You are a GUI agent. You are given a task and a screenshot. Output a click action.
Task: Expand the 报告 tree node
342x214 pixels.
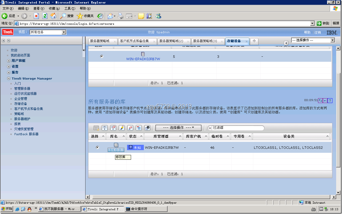click(x=9, y=72)
